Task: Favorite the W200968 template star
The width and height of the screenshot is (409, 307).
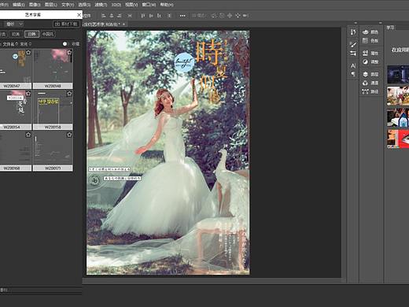Action: point(28,135)
